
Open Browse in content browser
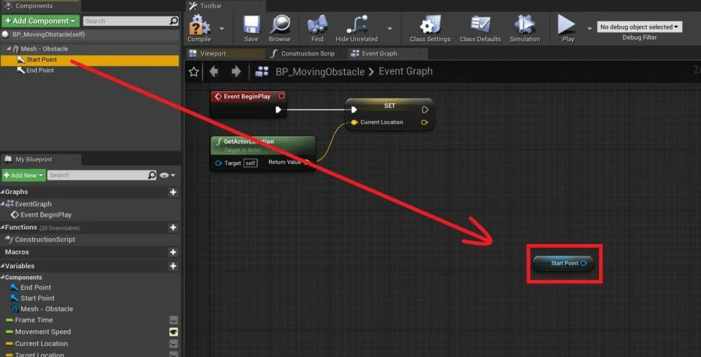tap(279, 26)
